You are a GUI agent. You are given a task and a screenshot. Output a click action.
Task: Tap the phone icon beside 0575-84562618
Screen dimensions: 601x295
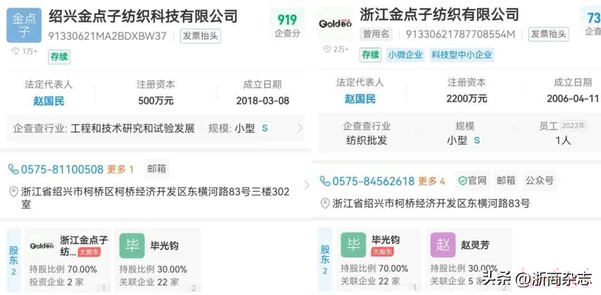[x=325, y=181]
